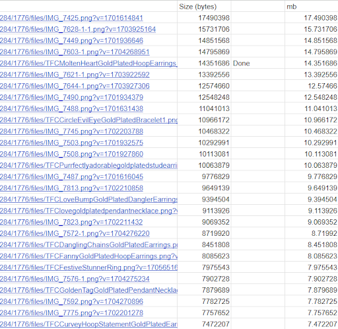338x329 pixels.
Task: Select the cell with 14795869 bytes
Action: [204, 52]
